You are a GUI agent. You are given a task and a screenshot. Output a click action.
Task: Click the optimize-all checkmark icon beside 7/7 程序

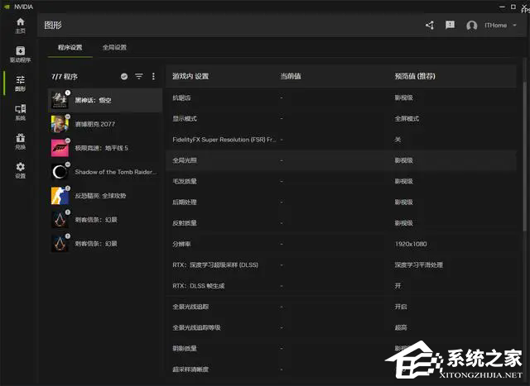click(124, 76)
